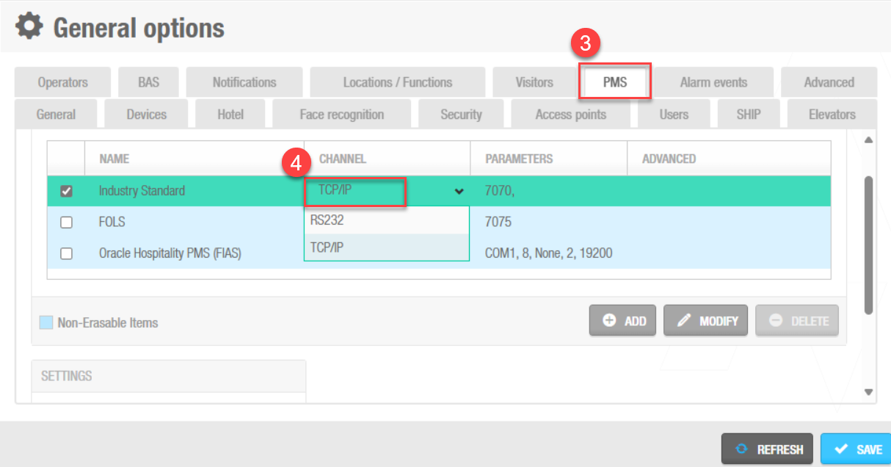This screenshot has height=467, width=891.
Task: Click the Non-Erasable Items blue swatch
Action: 46,322
